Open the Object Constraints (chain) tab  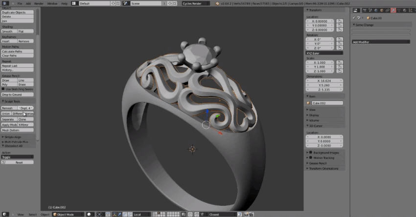tap(388, 10)
